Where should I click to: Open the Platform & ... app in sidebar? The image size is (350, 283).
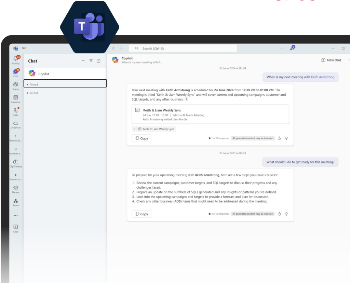[x=16, y=138]
